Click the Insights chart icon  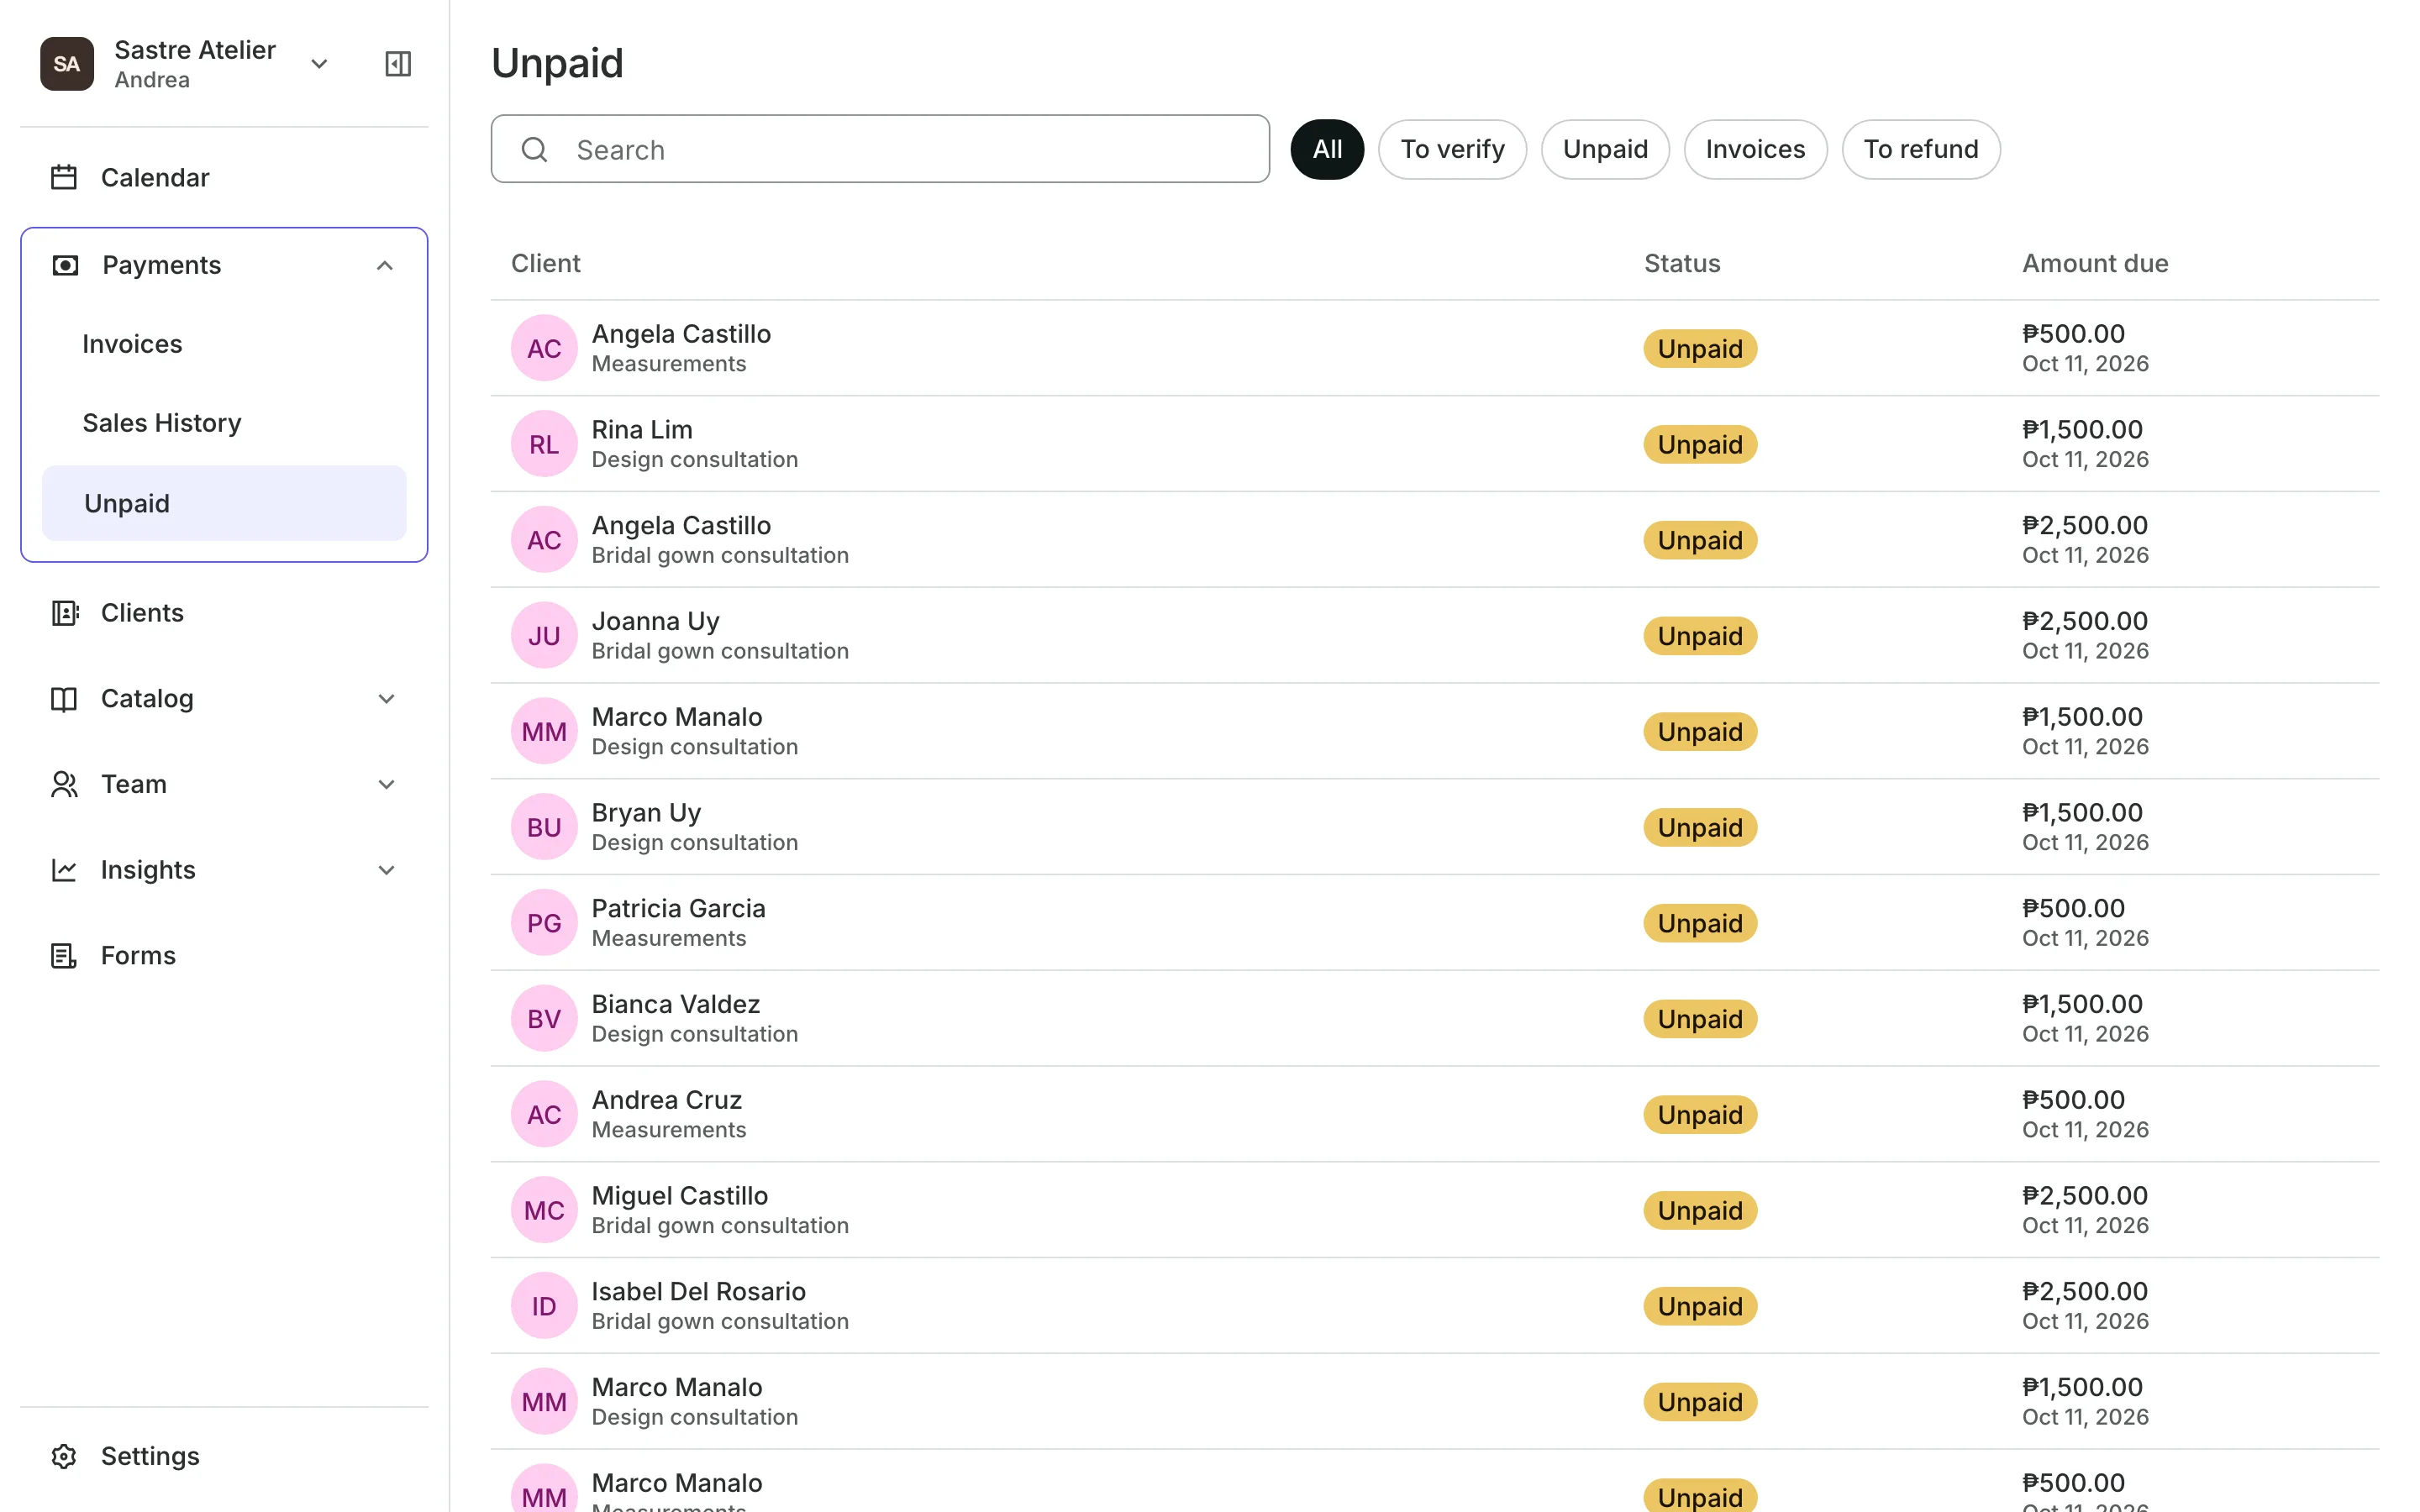(64, 870)
